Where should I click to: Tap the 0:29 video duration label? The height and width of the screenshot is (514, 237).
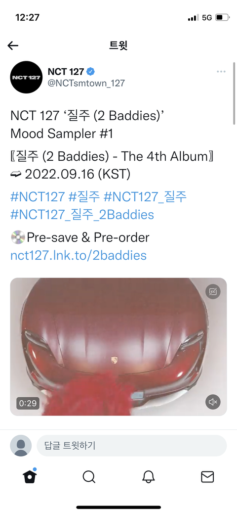coord(28,403)
